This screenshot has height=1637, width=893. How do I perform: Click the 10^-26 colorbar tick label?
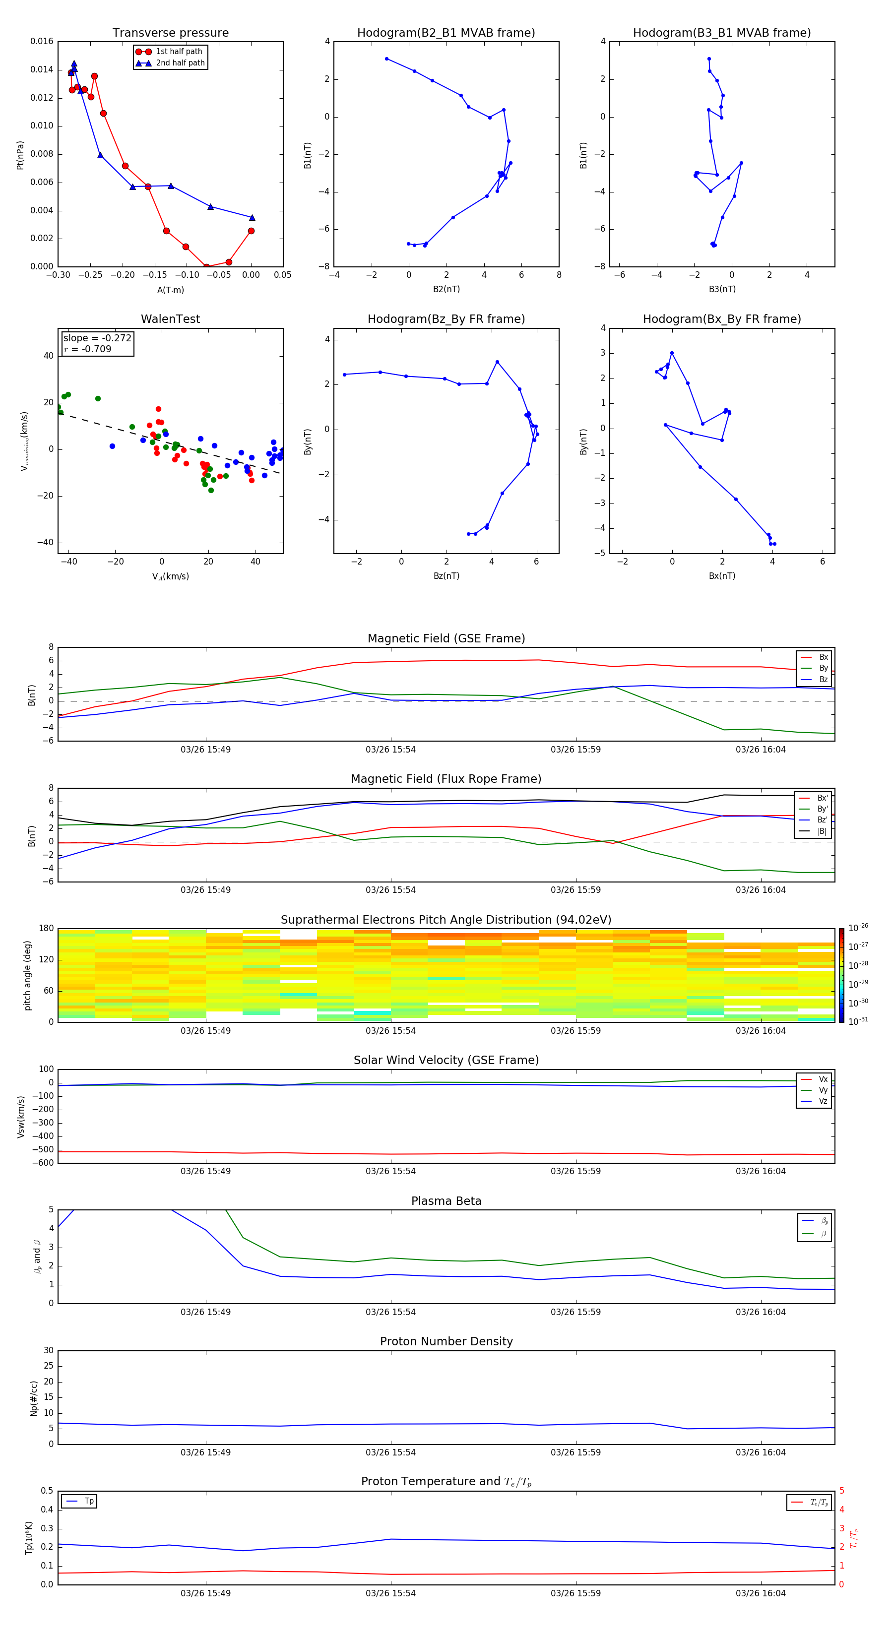pos(858,928)
